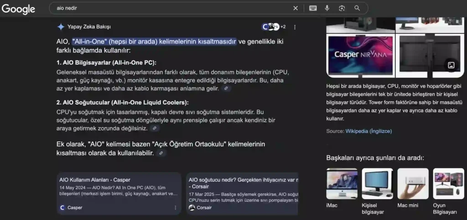Click heading '1. AIO Bilgisayarlar (All-in-One PC):'
Image resolution: width=467 pixels, height=220 pixels.
click(x=106, y=63)
